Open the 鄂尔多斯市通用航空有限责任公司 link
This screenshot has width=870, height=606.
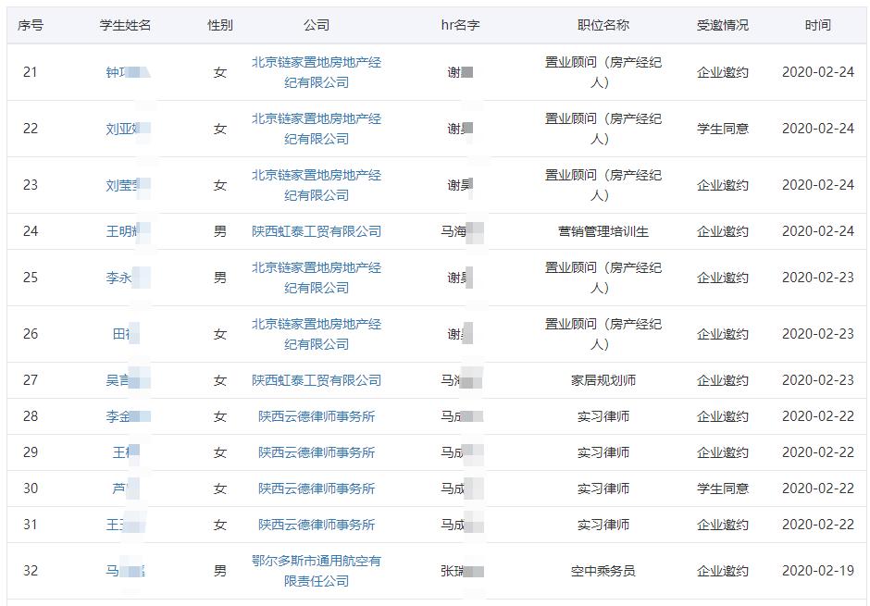pyautogui.click(x=317, y=572)
